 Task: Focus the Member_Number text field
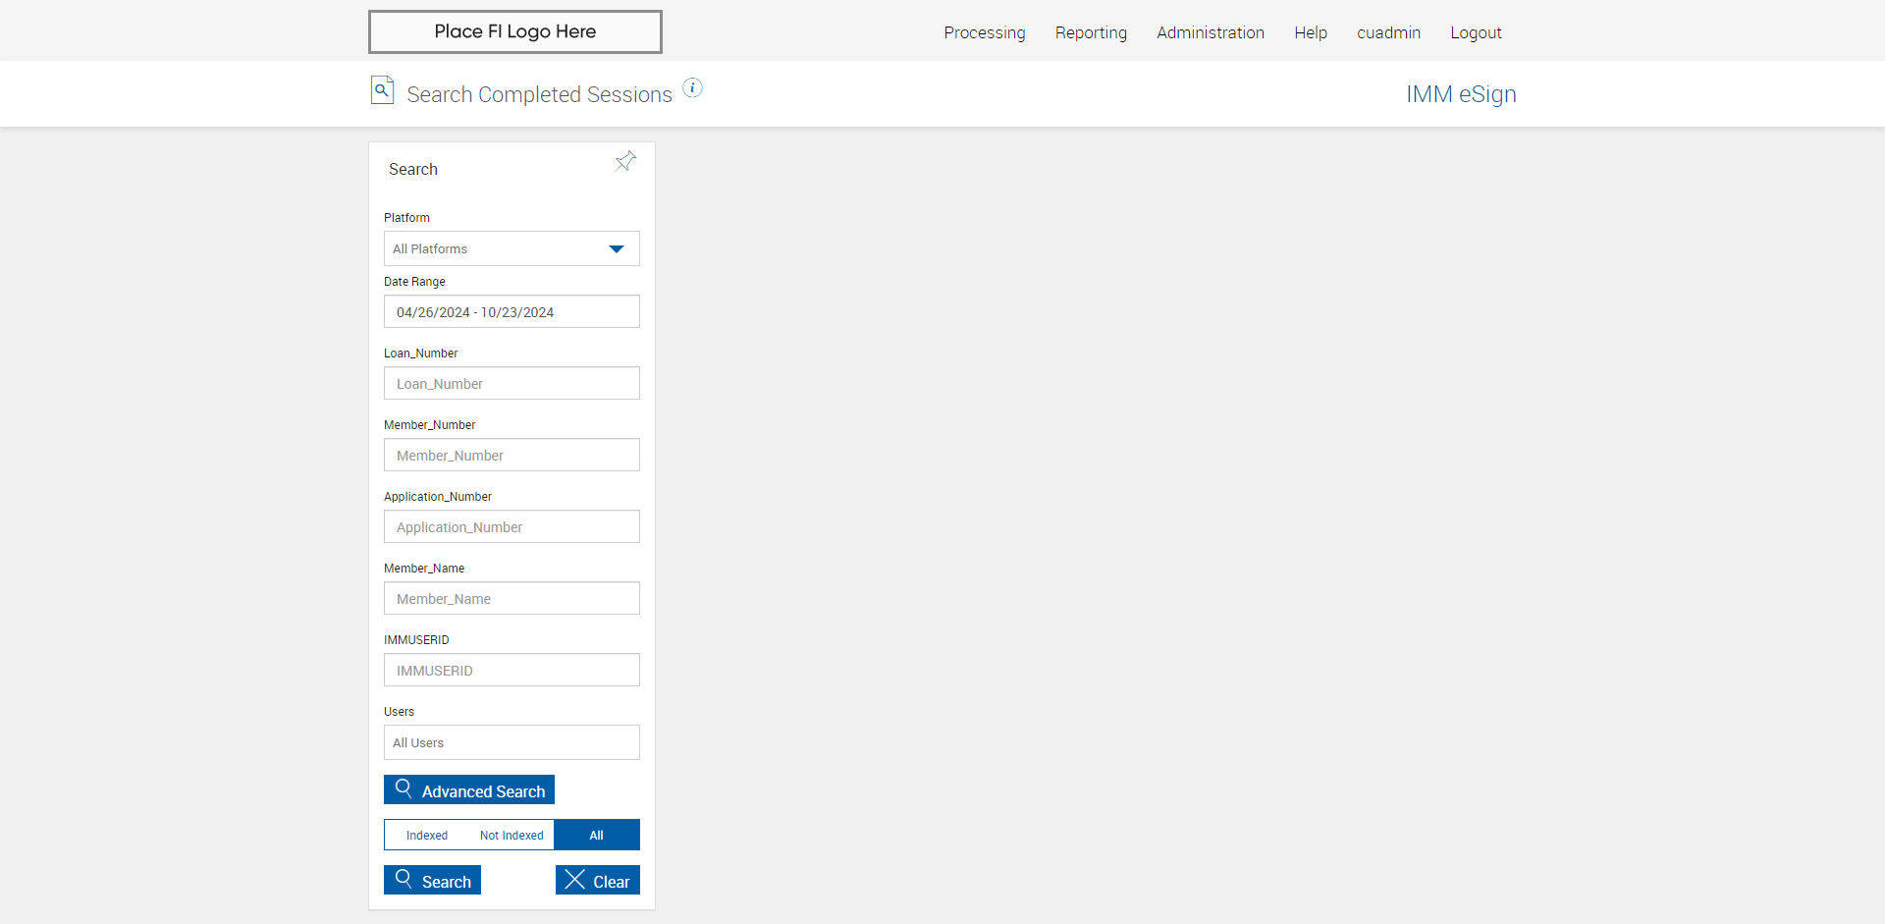point(512,456)
